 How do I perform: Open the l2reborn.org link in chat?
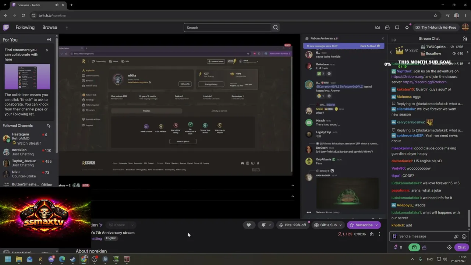point(408,77)
